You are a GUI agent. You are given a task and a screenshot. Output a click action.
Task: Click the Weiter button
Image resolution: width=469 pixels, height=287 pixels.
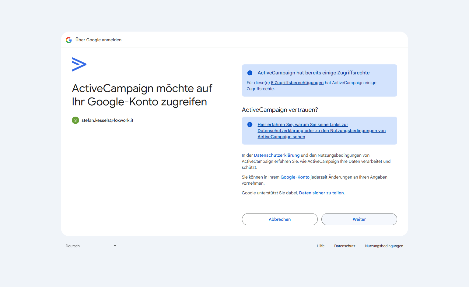[359, 219]
